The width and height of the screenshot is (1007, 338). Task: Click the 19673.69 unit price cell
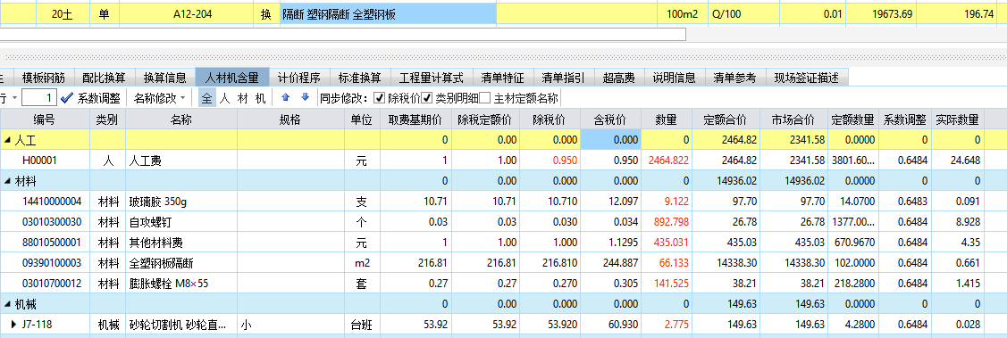click(x=880, y=13)
